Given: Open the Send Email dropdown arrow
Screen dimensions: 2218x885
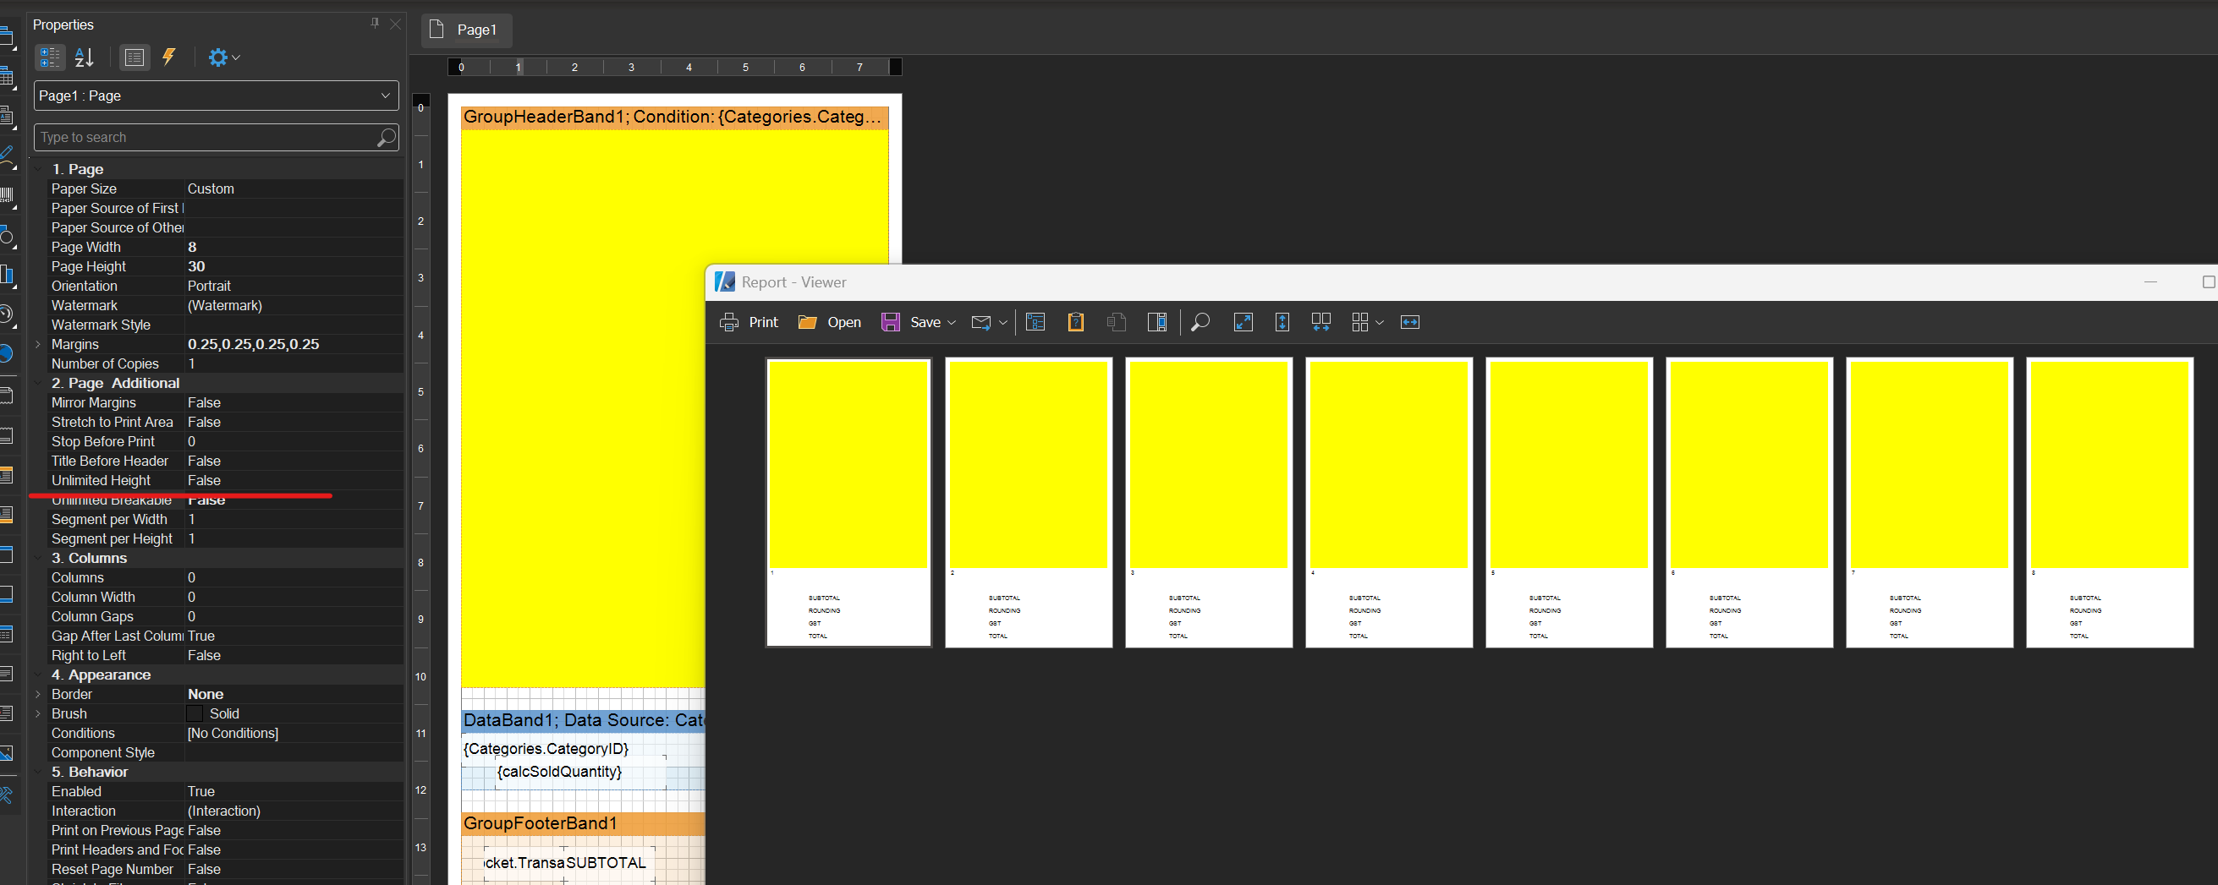Looking at the screenshot, I should tap(1003, 323).
